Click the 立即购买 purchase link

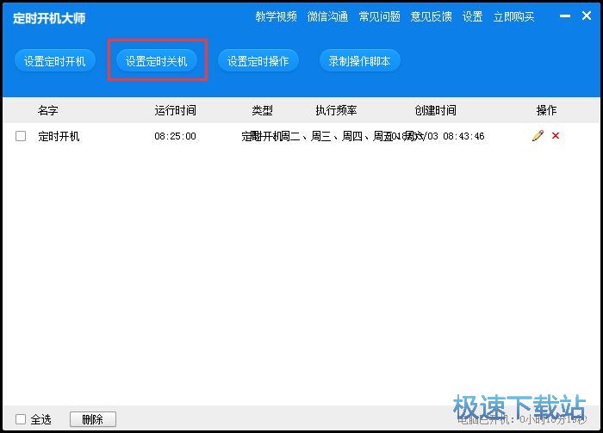[x=513, y=17]
